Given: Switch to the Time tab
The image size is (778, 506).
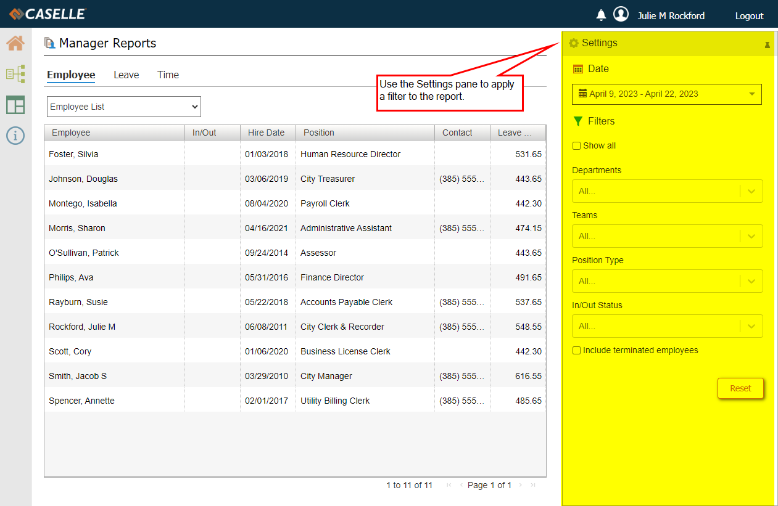Looking at the screenshot, I should click(168, 75).
